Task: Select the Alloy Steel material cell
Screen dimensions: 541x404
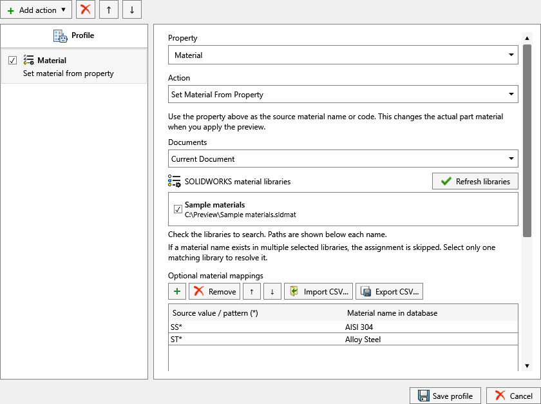Action: pos(431,339)
